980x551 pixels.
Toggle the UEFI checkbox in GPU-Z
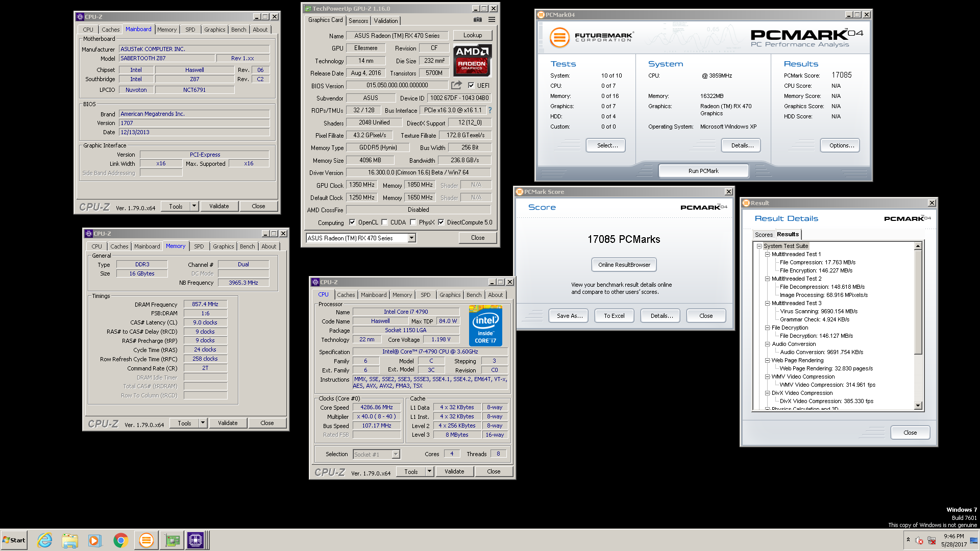tap(471, 86)
